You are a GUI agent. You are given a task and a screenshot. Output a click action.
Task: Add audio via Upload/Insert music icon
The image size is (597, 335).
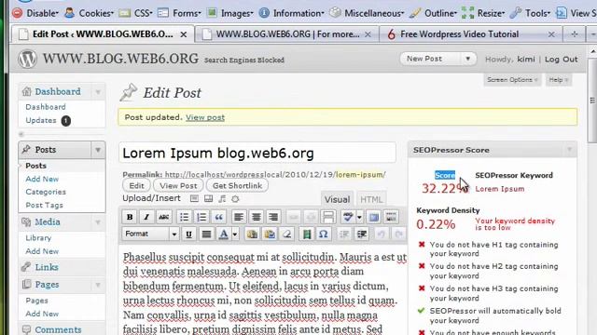222,198
